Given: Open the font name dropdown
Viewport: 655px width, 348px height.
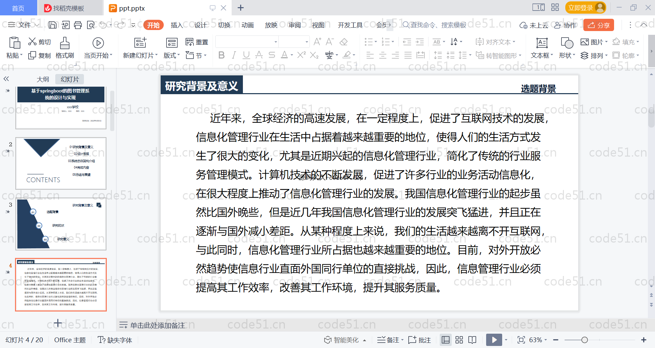Looking at the screenshot, I should pyautogui.click(x=276, y=42).
